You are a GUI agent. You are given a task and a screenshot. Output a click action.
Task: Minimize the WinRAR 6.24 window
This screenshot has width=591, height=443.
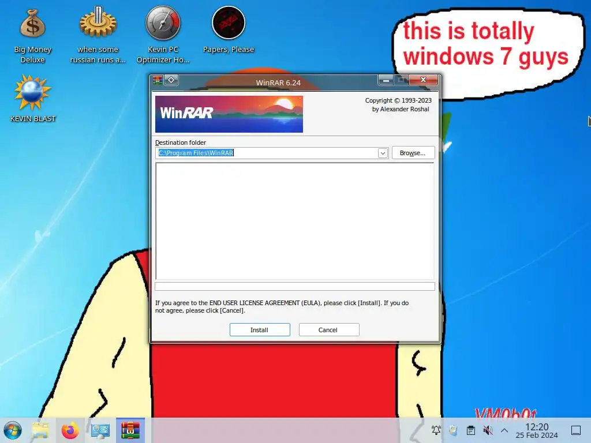pos(386,80)
